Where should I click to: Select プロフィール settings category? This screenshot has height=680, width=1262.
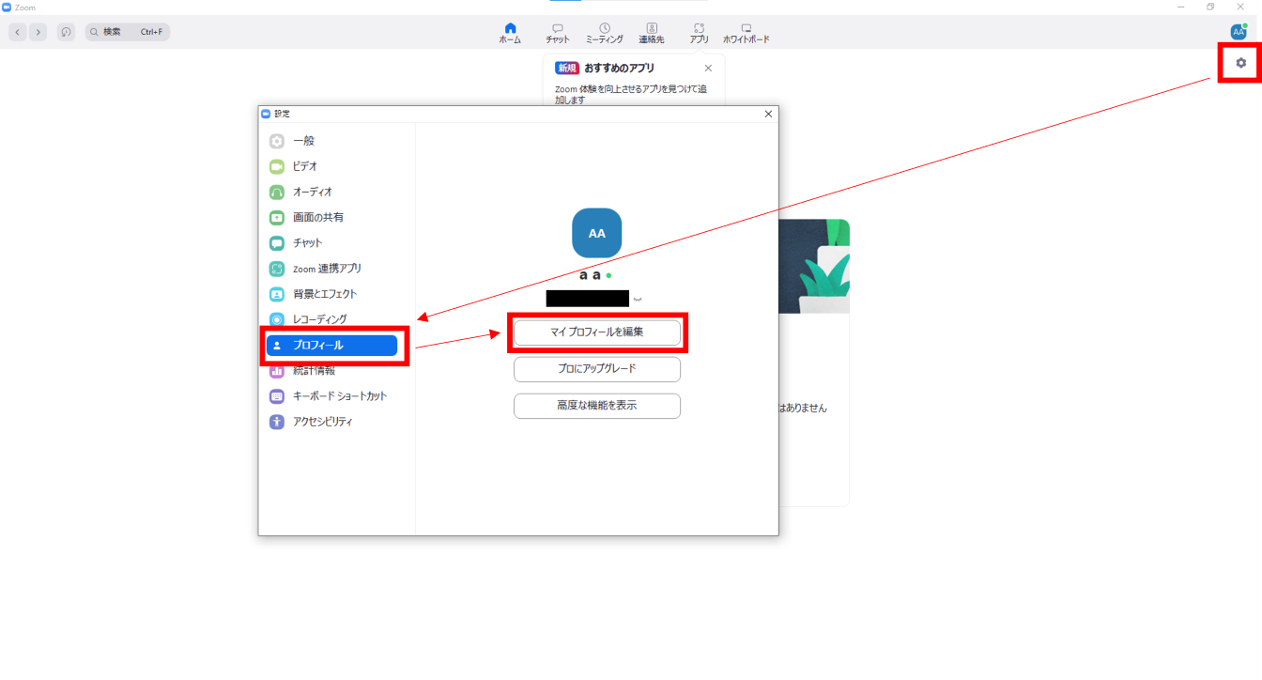332,345
